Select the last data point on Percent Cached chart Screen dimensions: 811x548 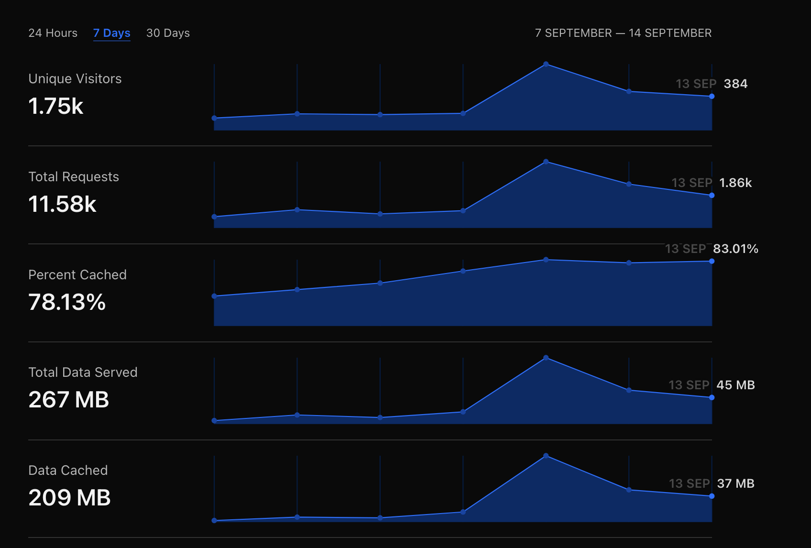pyautogui.click(x=712, y=261)
